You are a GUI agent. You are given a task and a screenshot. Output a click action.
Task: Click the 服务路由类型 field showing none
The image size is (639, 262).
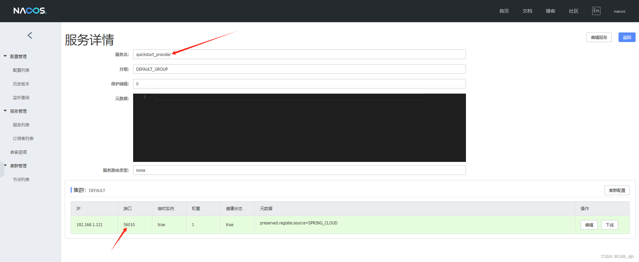[x=299, y=170]
